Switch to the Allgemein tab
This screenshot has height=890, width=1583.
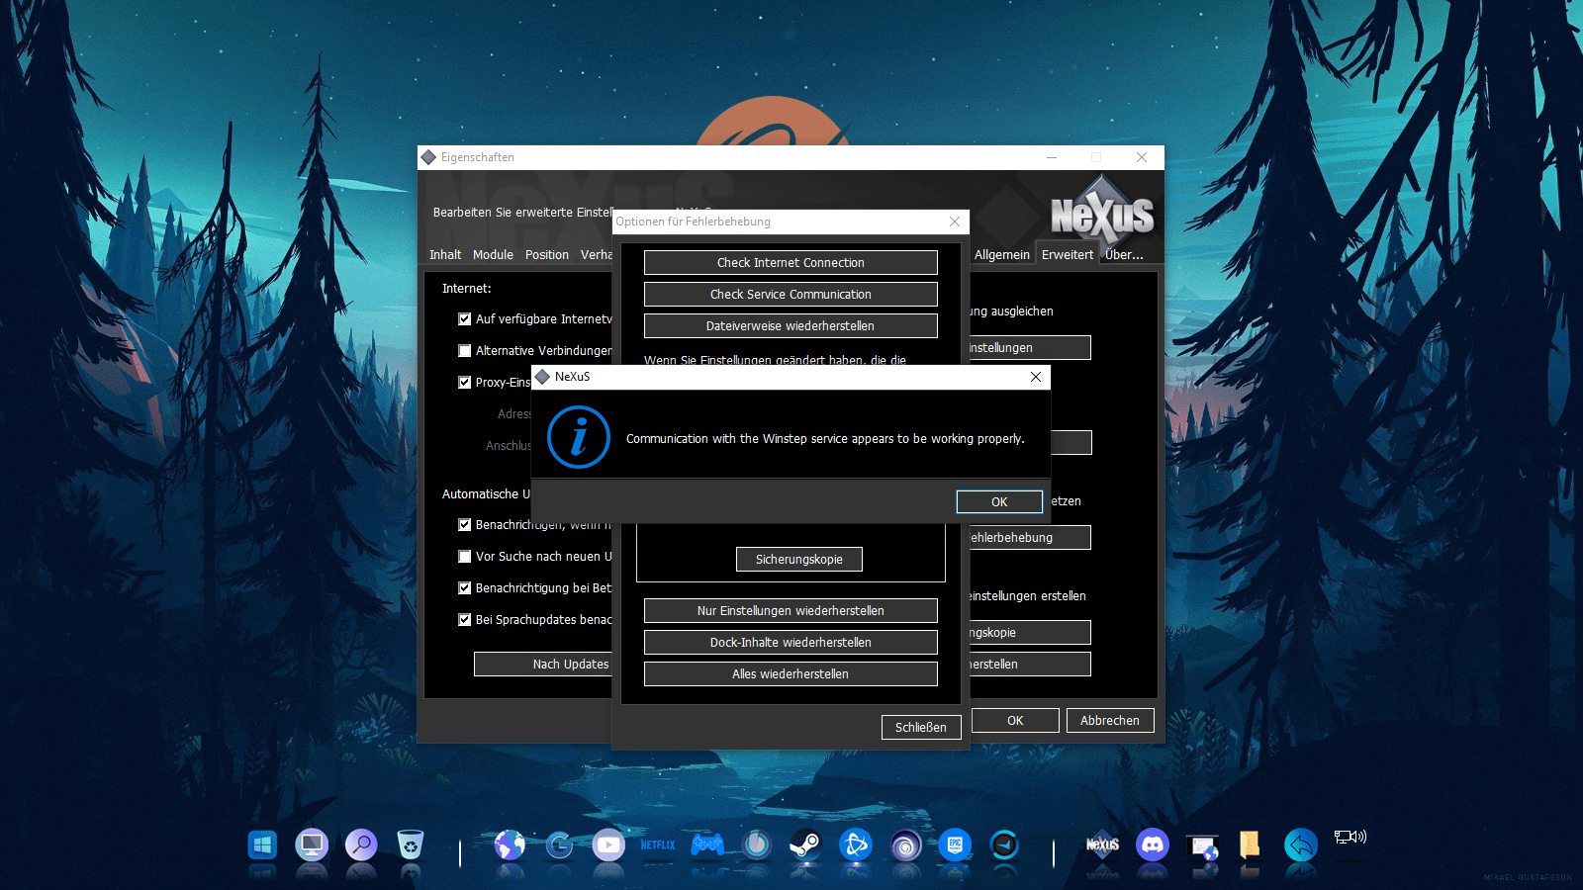point(1001,255)
